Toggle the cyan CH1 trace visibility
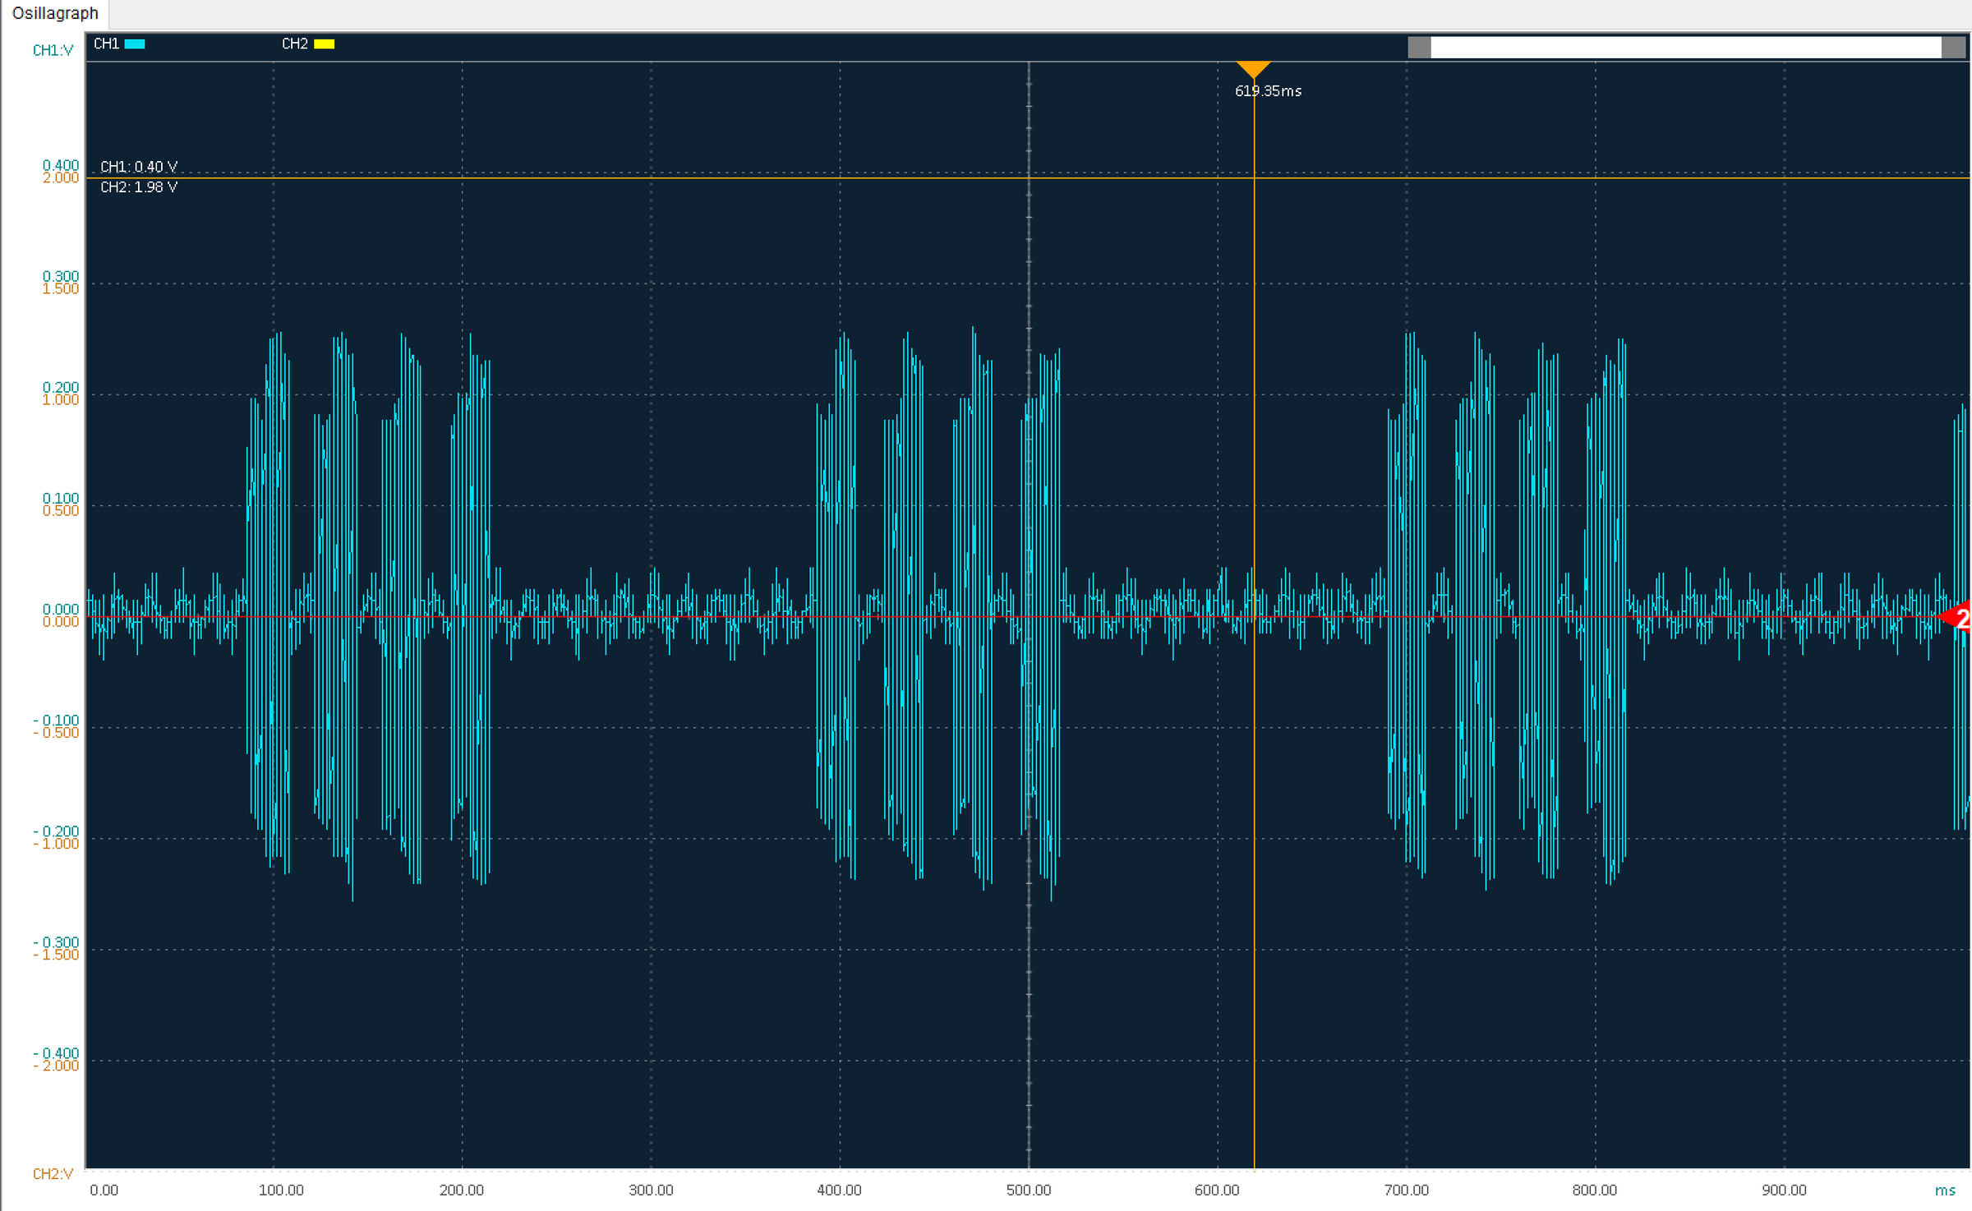The height and width of the screenshot is (1211, 1972). (134, 44)
